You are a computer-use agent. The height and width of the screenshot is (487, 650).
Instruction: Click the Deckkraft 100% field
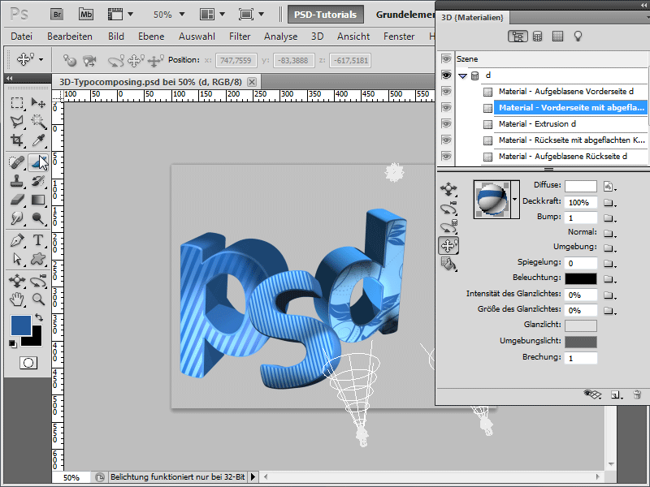581,202
